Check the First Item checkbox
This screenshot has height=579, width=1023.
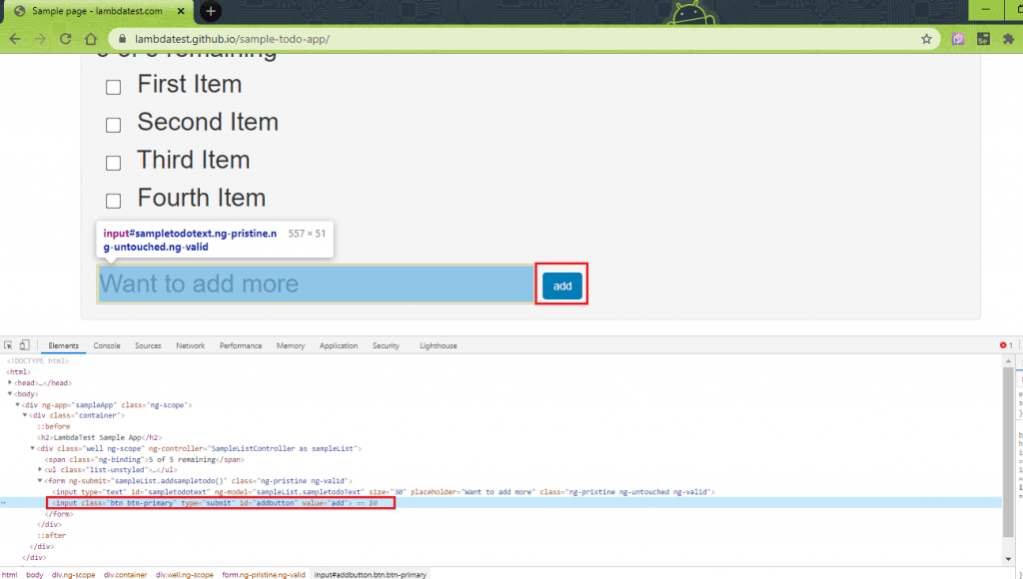(x=114, y=88)
